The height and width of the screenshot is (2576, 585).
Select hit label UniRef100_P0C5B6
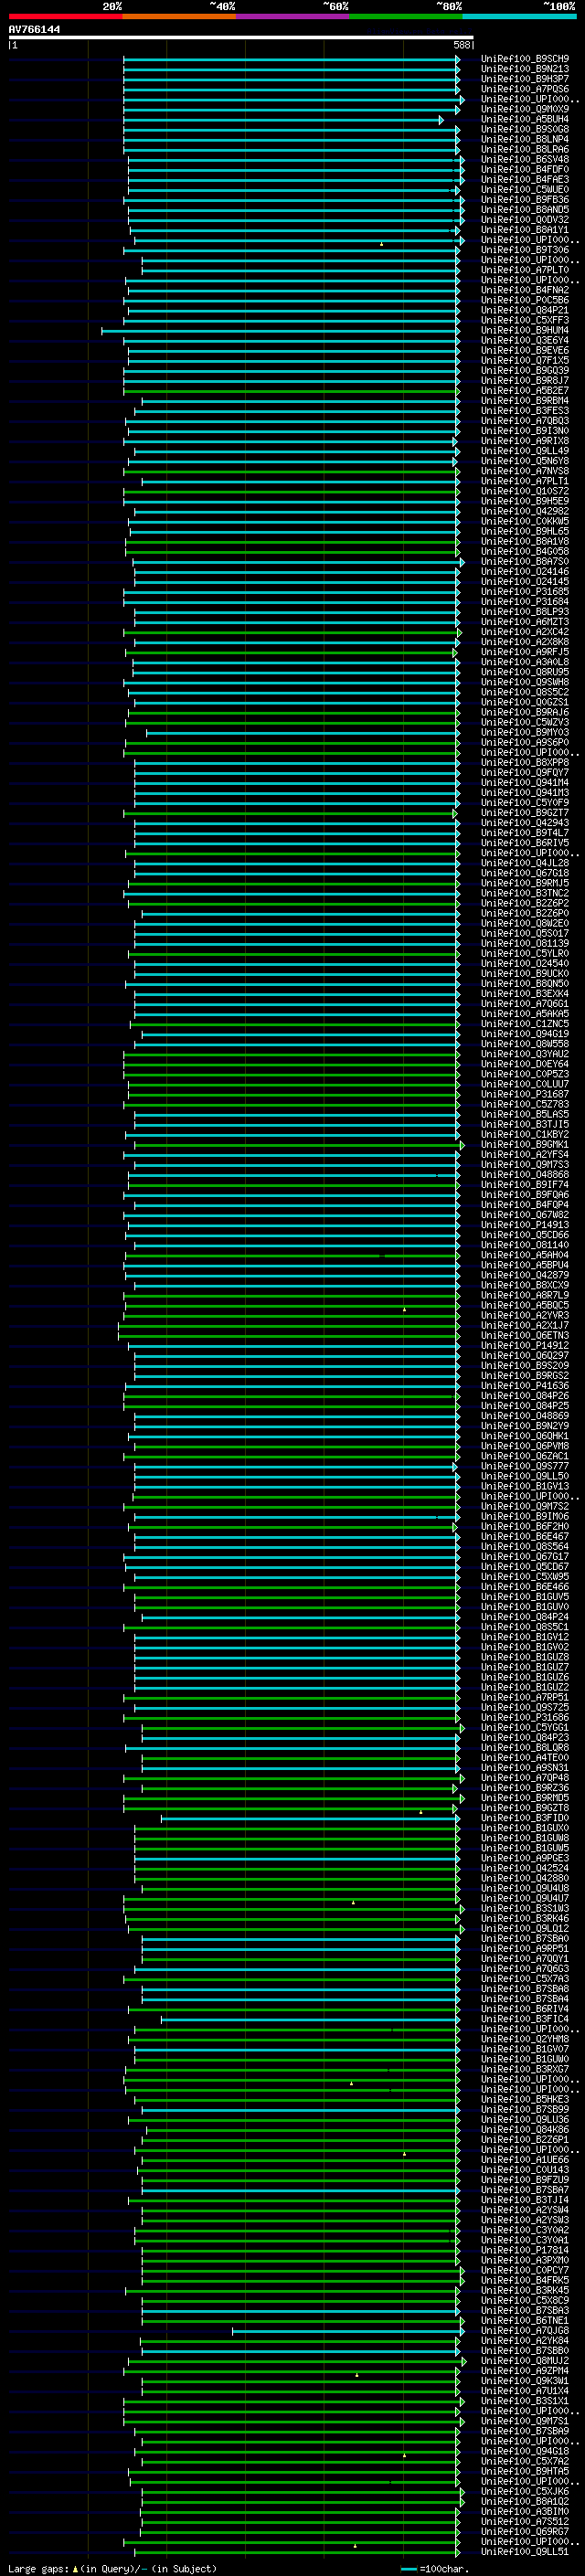click(x=525, y=300)
